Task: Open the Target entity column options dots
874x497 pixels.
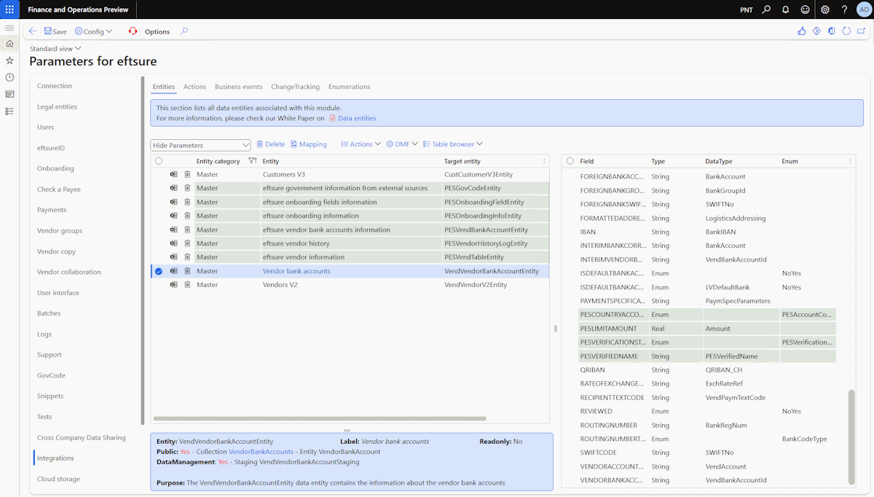Action: (x=544, y=161)
